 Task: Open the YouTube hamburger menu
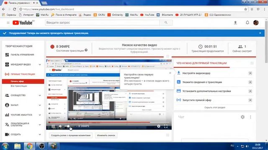pos(8,22)
